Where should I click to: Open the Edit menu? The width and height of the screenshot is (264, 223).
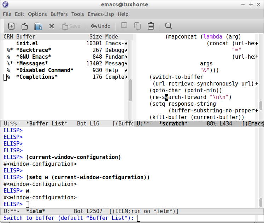(19, 14)
